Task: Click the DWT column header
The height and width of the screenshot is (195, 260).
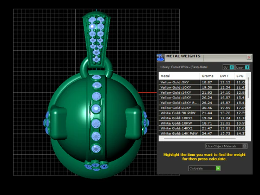Action: (226, 76)
